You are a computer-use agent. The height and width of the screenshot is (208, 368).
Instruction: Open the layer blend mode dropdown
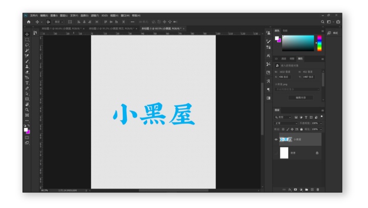pos(286,123)
